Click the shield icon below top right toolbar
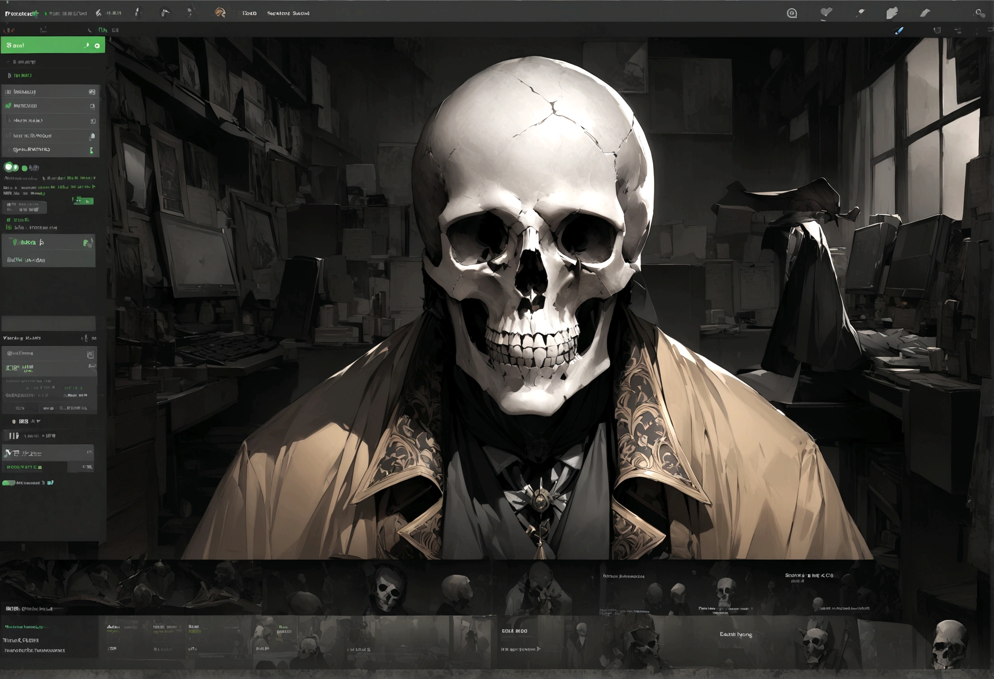The height and width of the screenshot is (679, 994). point(937,30)
